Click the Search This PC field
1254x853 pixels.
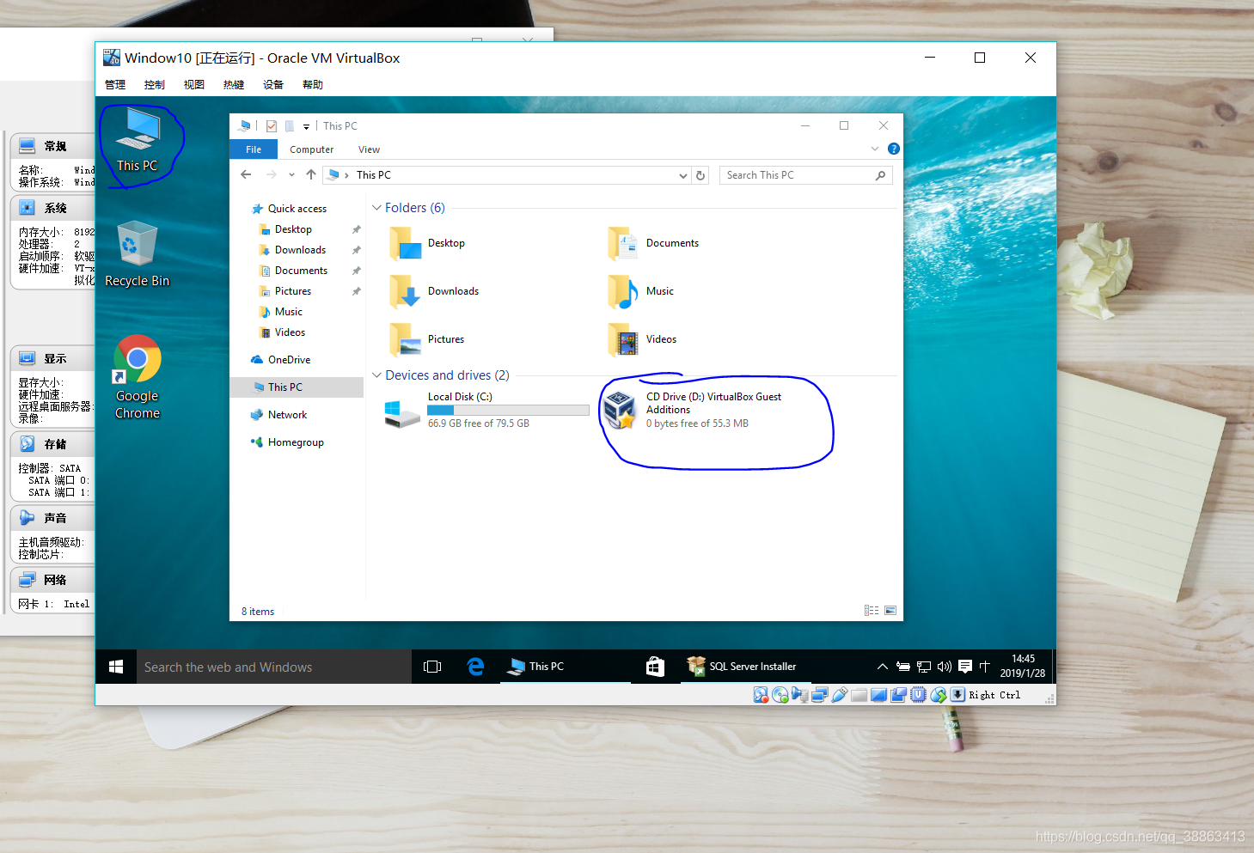coord(806,175)
